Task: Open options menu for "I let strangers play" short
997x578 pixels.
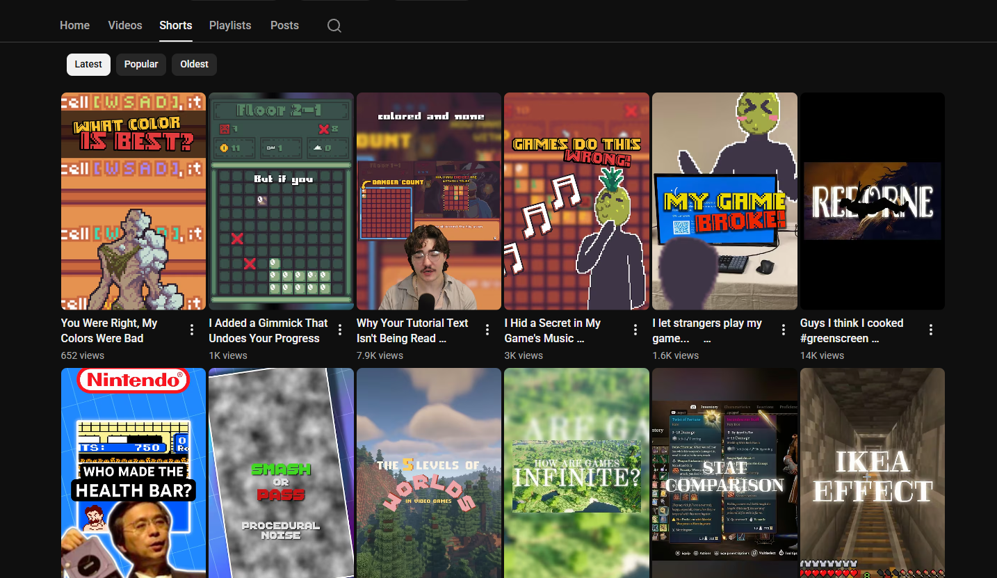Action: click(784, 330)
